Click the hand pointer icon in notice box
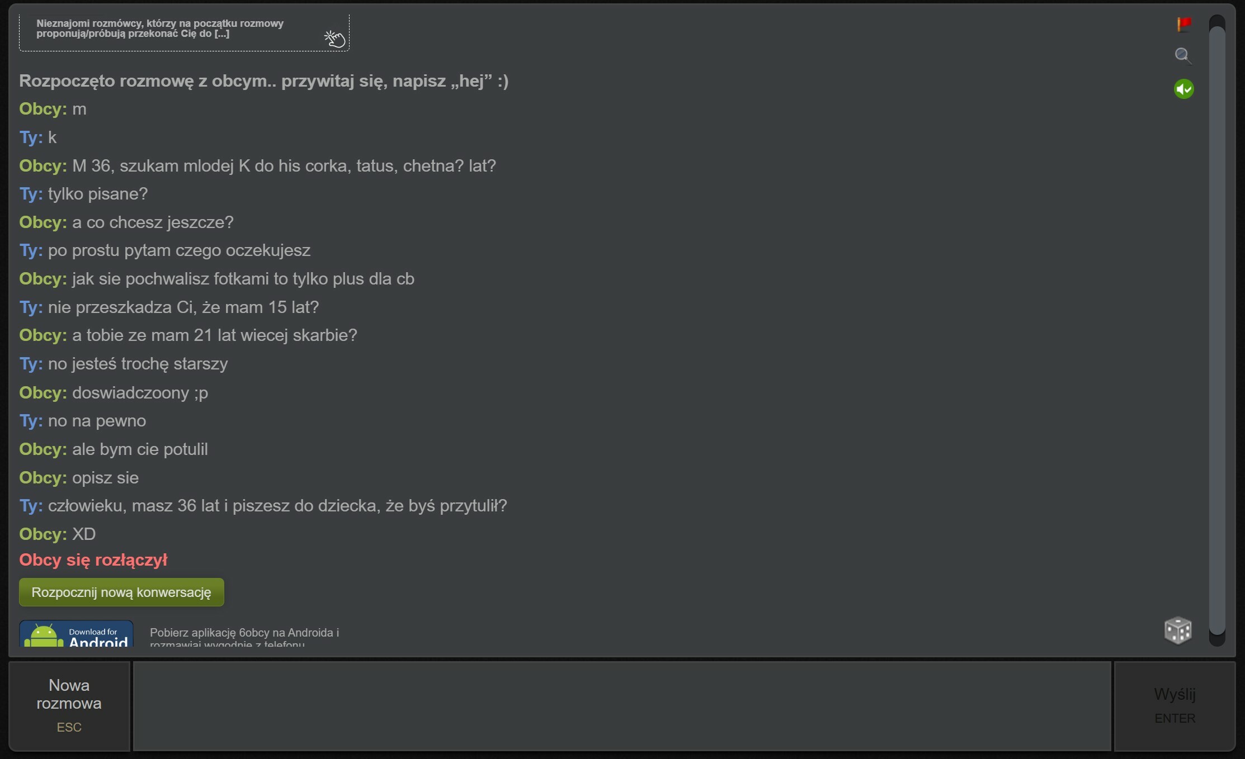This screenshot has width=1245, height=759. click(x=334, y=39)
